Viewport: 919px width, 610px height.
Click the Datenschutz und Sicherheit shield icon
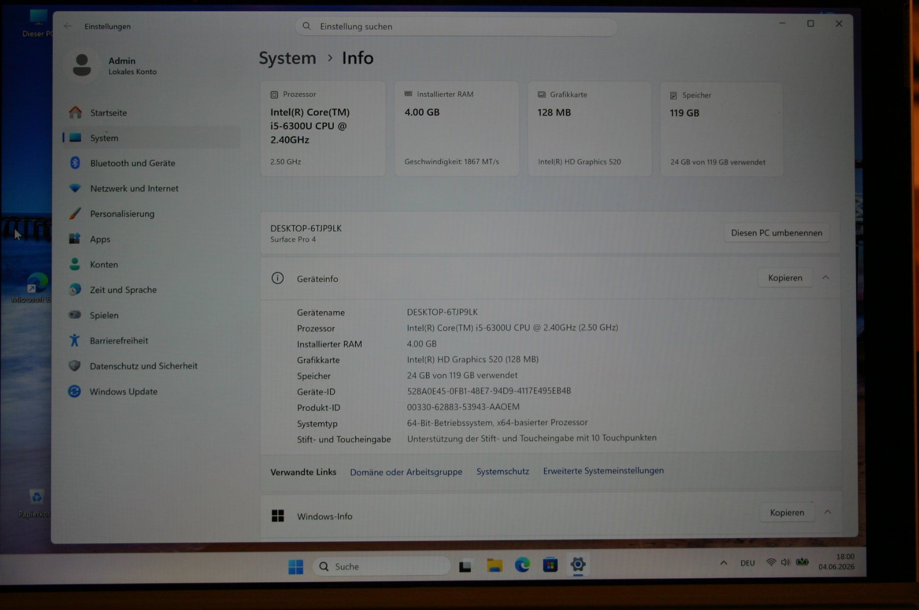click(75, 365)
